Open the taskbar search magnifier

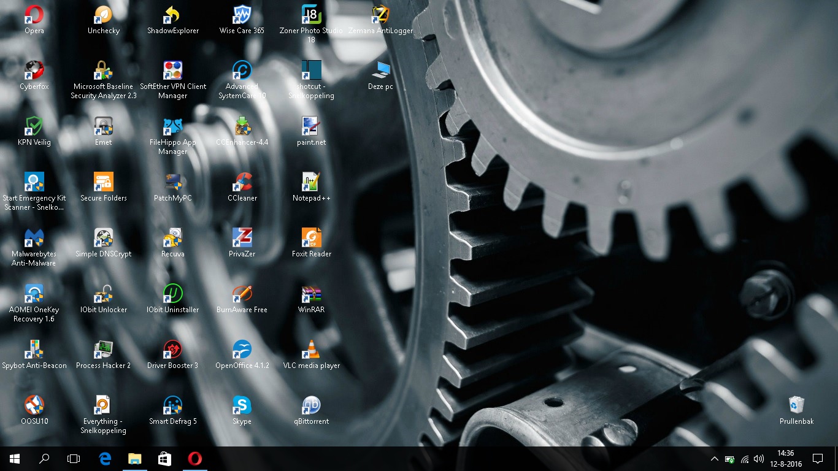(x=44, y=459)
